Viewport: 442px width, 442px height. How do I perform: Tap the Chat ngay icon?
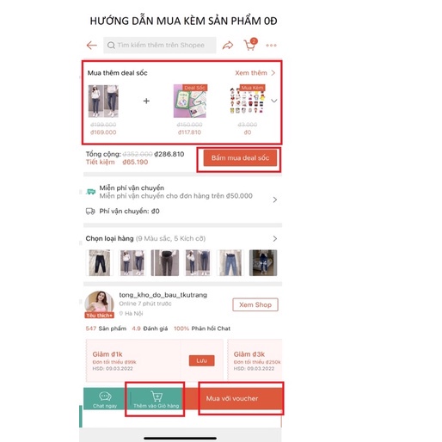tap(105, 396)
